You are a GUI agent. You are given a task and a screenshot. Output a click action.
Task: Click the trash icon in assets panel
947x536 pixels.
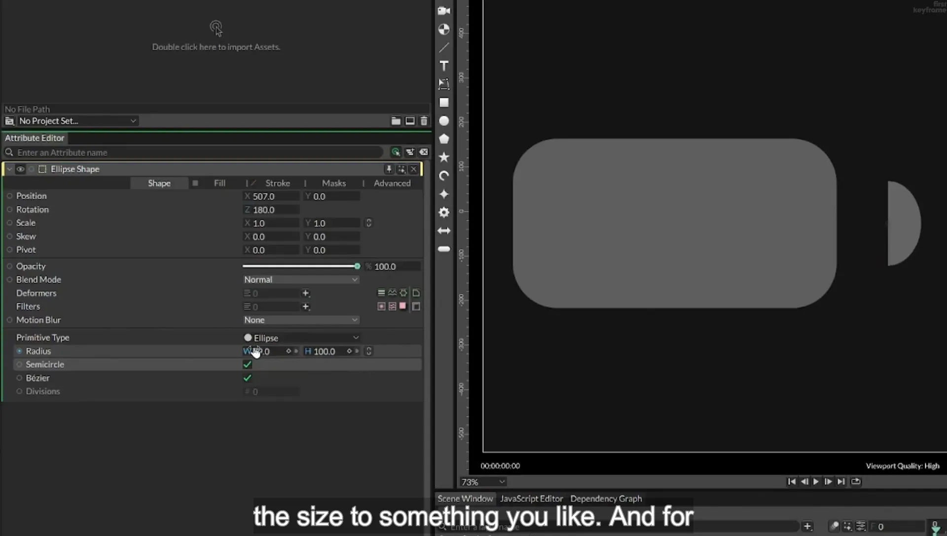click(424, 121)
